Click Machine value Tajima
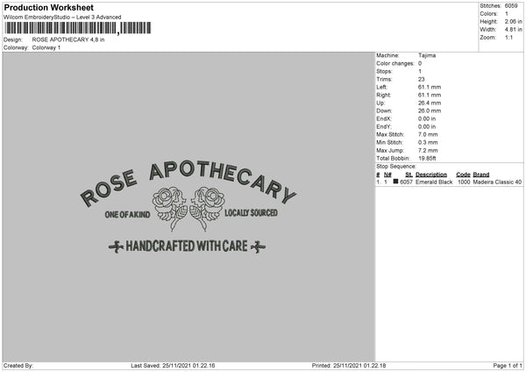The height and width of the screenshot is (372, 526). [427, 55]
